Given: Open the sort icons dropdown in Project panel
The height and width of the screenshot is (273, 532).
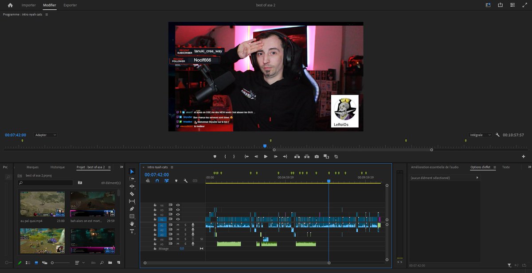Looking at the screenshot, I should pos(79,263).
